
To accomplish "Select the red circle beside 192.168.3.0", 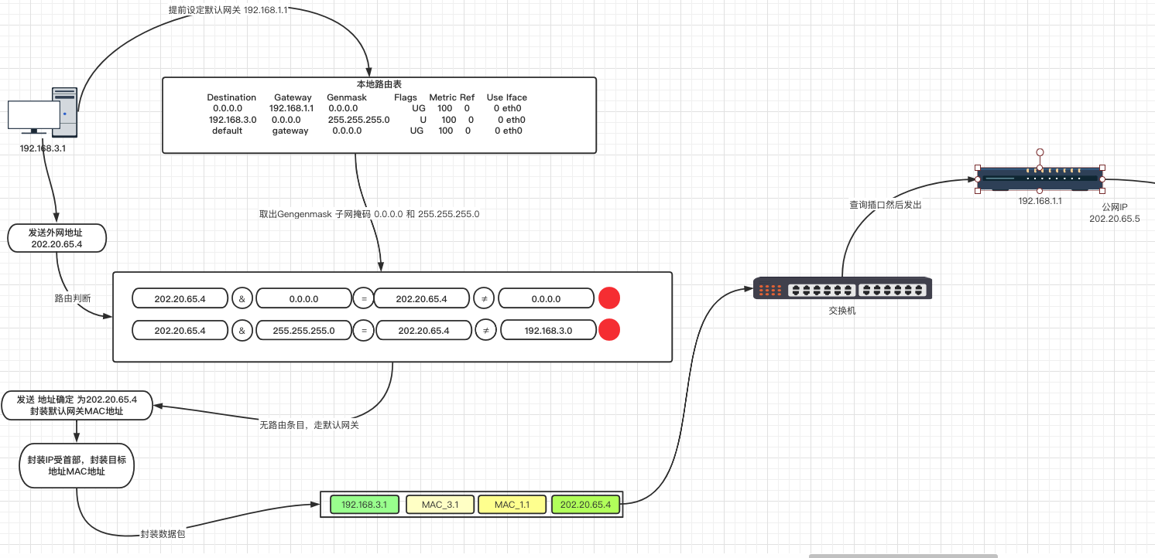I will point(609,330).
